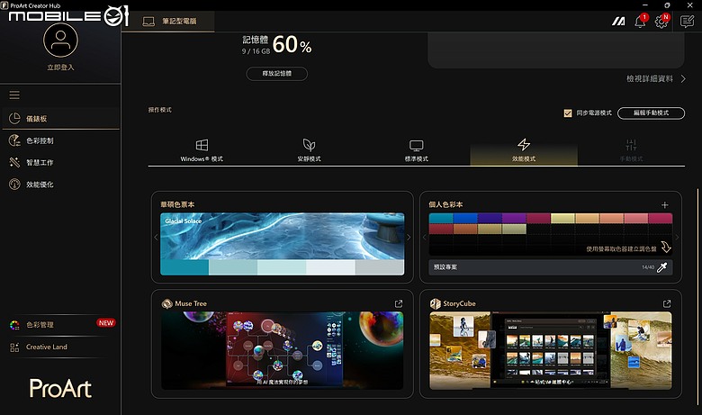Open notifications bell icon

click(640, 22)
